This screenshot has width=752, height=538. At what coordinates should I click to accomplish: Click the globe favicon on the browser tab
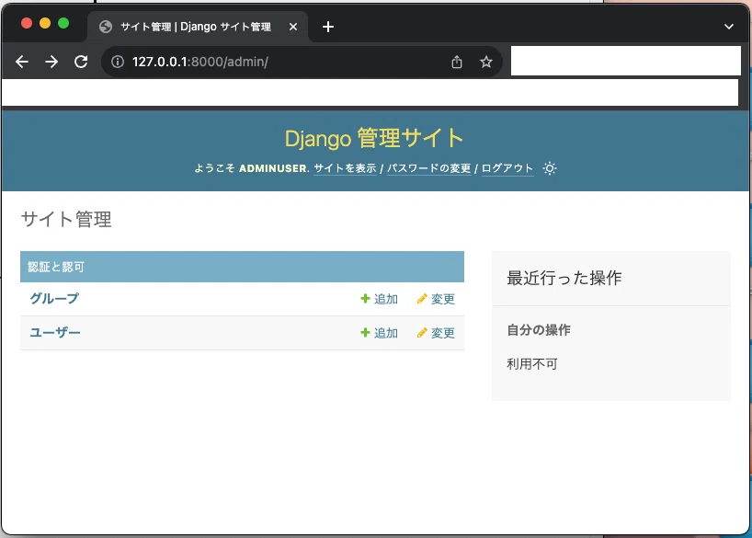[x=106, y=27]
